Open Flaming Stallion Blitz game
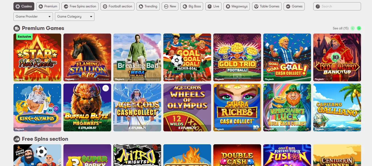Image resolution: width=372 pixels, height=166 pixels. pos(87,57)
